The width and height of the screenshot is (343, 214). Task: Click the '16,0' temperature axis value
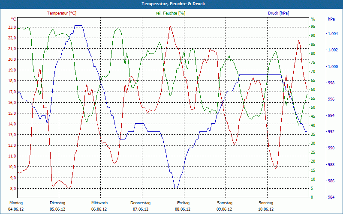coord(12,102)
